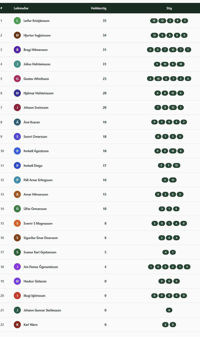Select Jón Finnur Ögmundsson's name
The image size is (200, 337).
(41, 267)
